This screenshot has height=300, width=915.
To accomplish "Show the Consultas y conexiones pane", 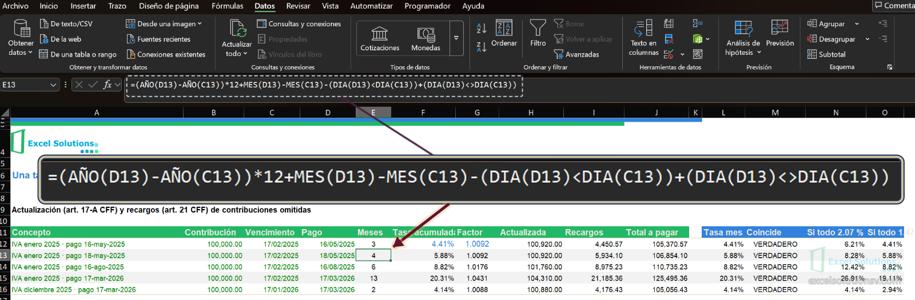I will pyautogui.click(x=299, y=24).
